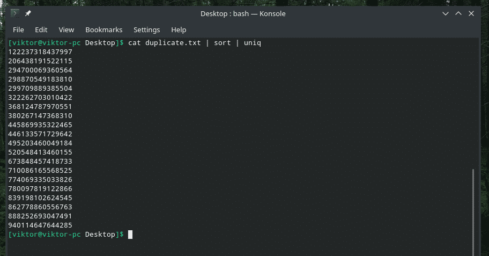Click the cursor at the empty bash prompt
Viewport: 489px width, 256px height.
coord(130,235)
